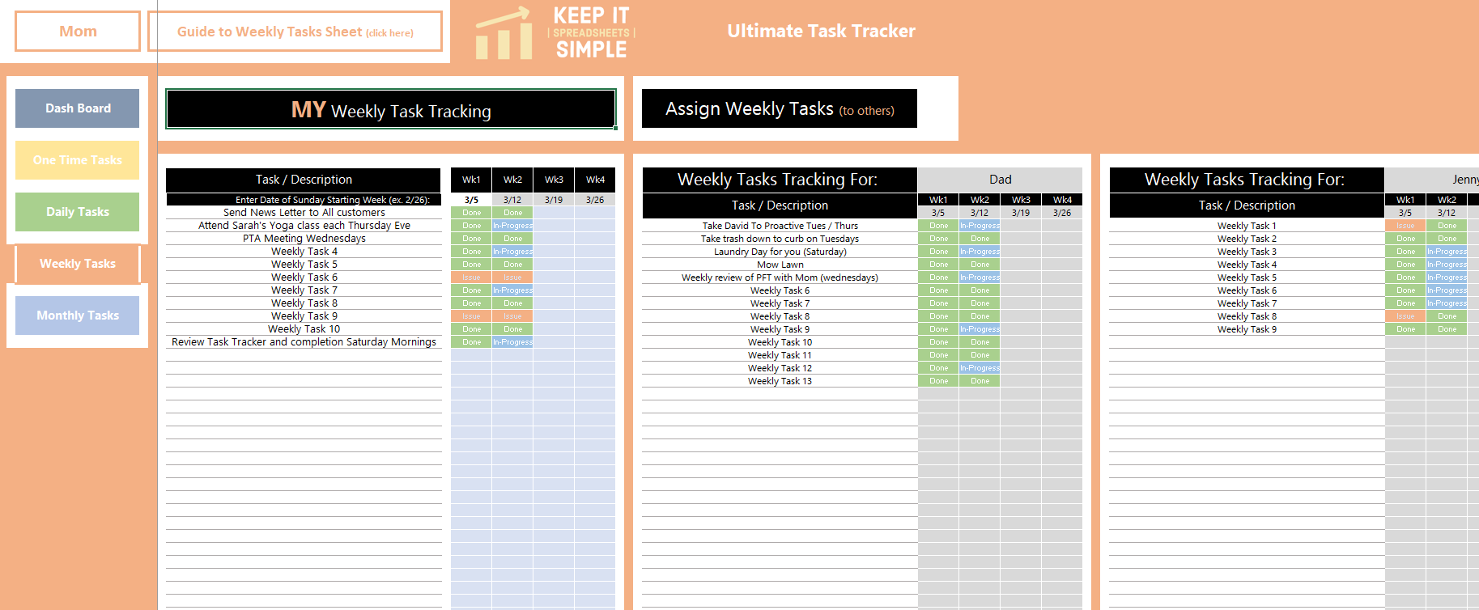Open the Guide to Weekly Tasks Sheet link
Screen dimensions: 1479x610
pos(295,32)
